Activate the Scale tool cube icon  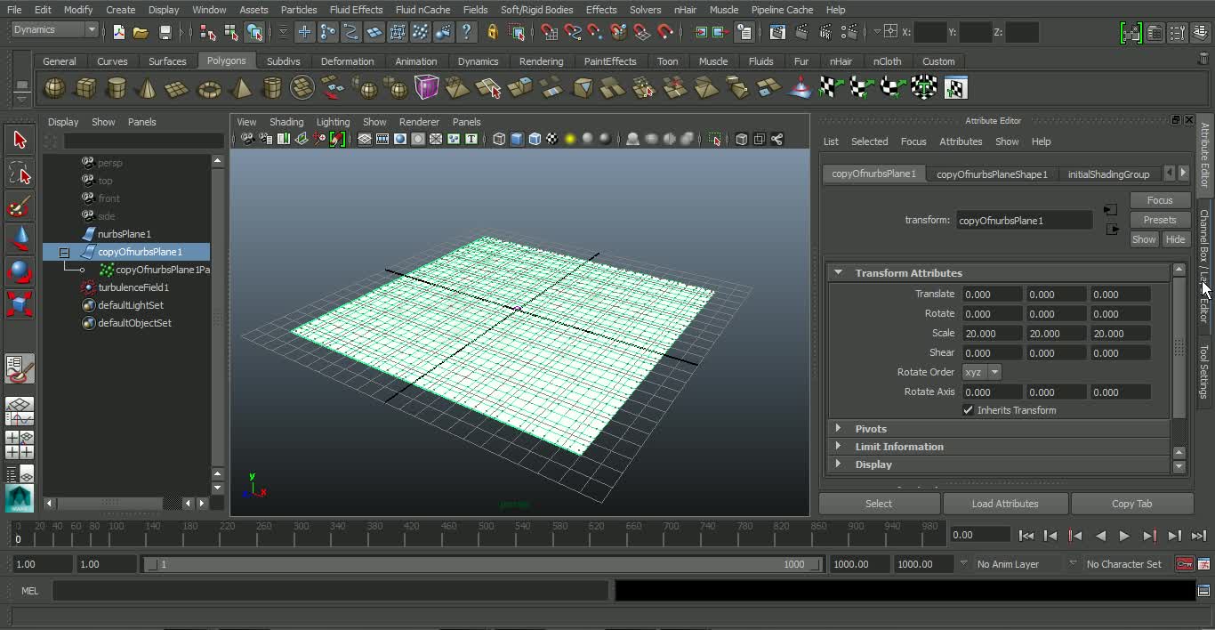tap(20, 304)
